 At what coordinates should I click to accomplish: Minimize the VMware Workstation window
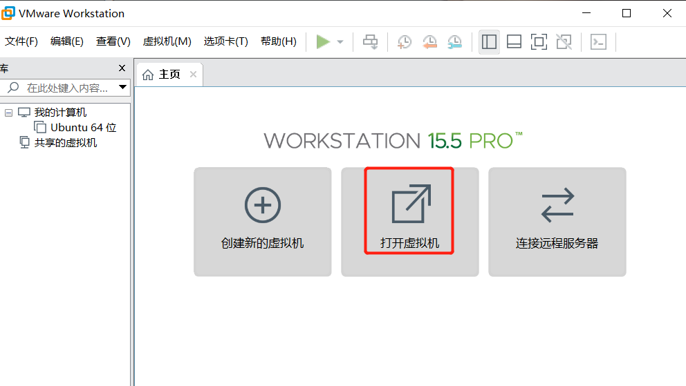[x=586, y=13]
